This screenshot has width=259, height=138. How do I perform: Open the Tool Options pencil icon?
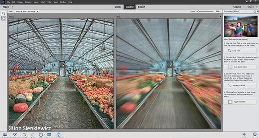[15, 135]
